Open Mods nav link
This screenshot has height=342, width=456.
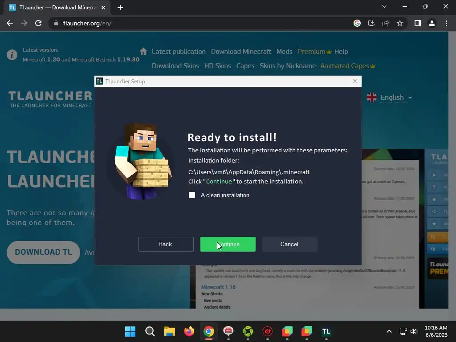click(x=285, y=52)
